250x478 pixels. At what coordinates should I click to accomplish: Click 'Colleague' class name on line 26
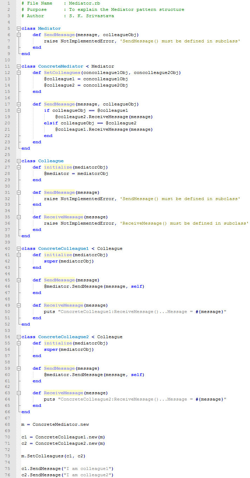(x=51, y=161)
